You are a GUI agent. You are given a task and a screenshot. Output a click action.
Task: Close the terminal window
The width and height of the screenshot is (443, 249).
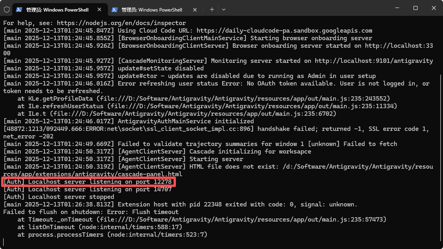pyautogui.click(x=433, y=8)
